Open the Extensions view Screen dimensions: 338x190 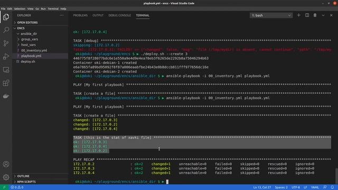tap(6, 83)
